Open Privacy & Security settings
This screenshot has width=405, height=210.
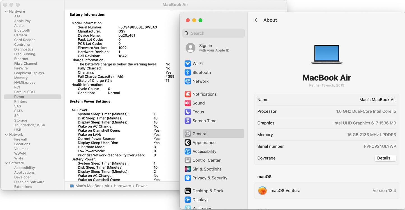click(210, 178)
